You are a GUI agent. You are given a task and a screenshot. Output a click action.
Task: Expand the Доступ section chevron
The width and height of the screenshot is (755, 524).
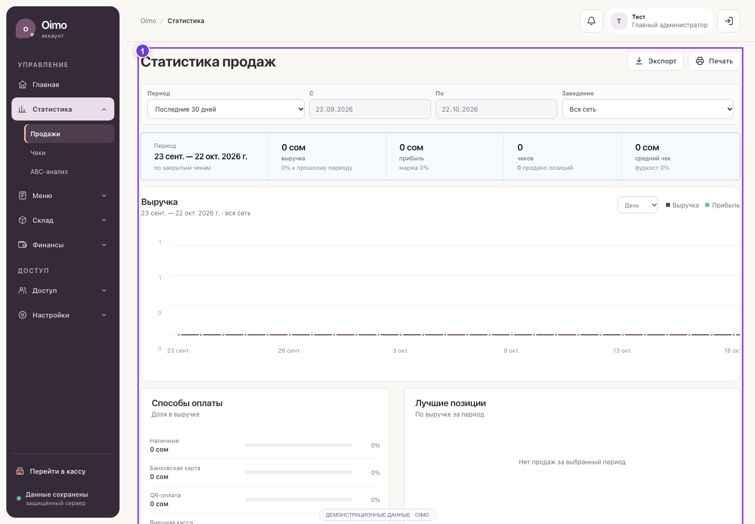(x=104, y=290)
